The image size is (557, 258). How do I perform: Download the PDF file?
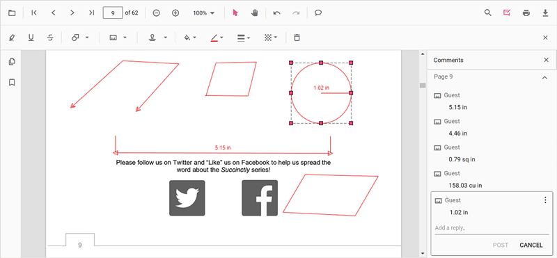tap(545, 13)
